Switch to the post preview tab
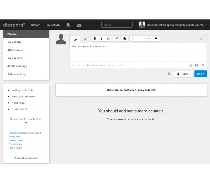Viewport: 210px width, 184px height. [x=85, y=39]
